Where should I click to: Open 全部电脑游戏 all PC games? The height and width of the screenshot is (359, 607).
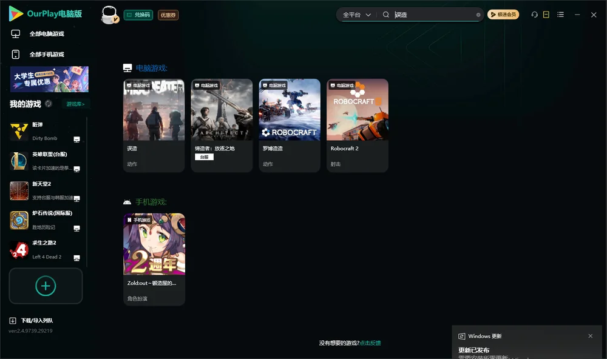47,34
